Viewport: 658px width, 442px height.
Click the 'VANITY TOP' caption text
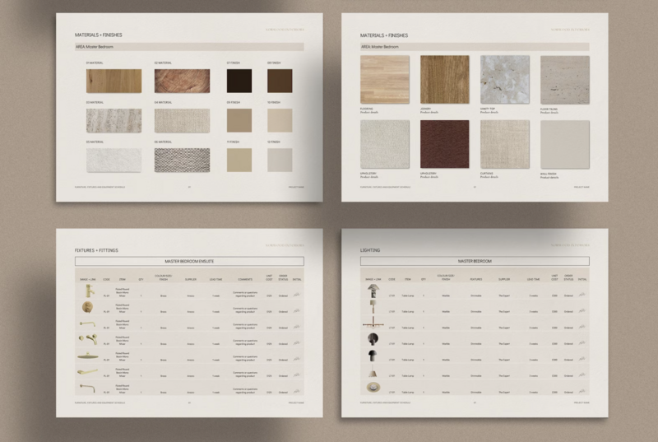(488, 109)
